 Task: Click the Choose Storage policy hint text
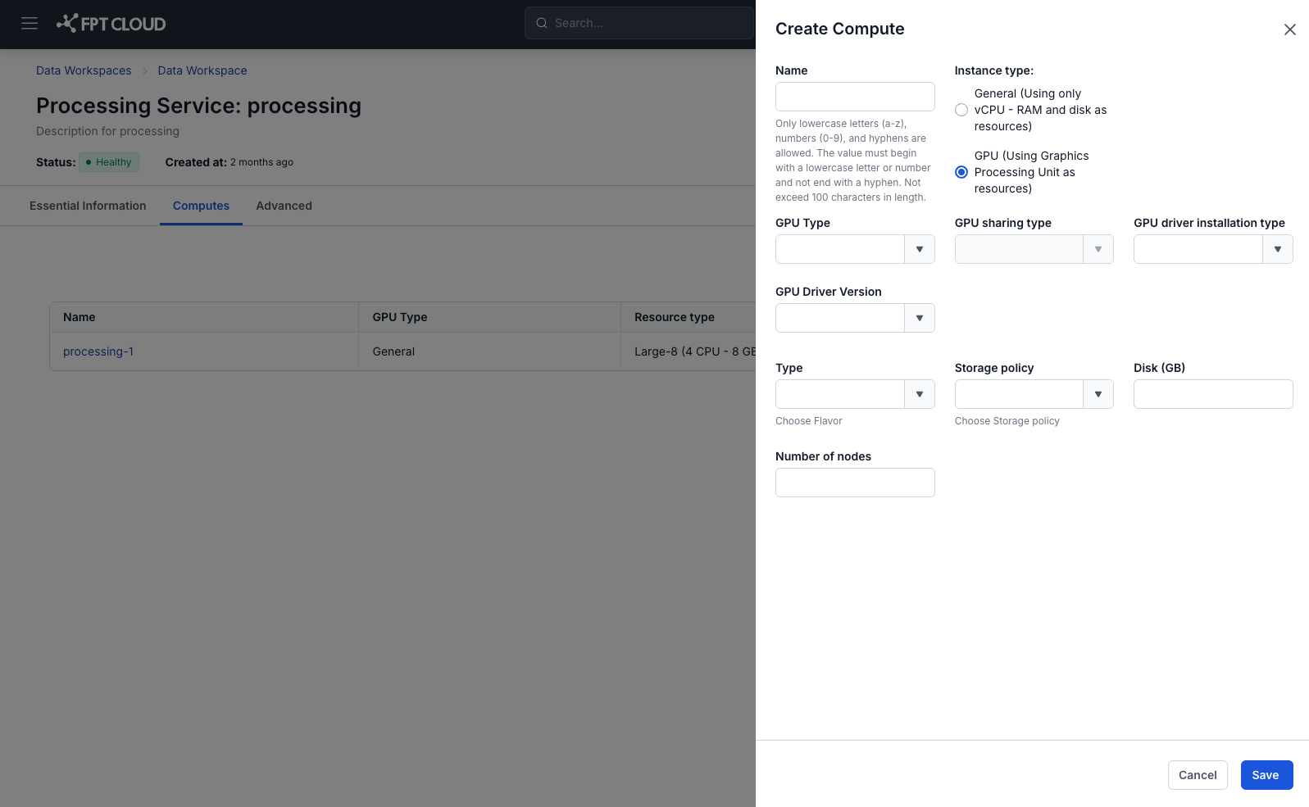tap(1007, 421)
